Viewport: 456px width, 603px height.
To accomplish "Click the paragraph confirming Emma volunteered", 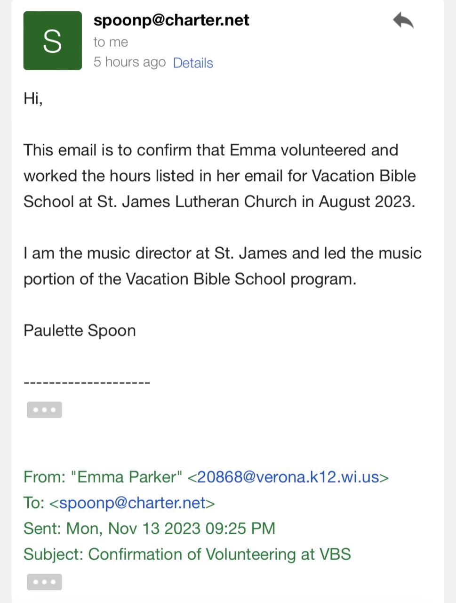I will click(x=219, y=176).
